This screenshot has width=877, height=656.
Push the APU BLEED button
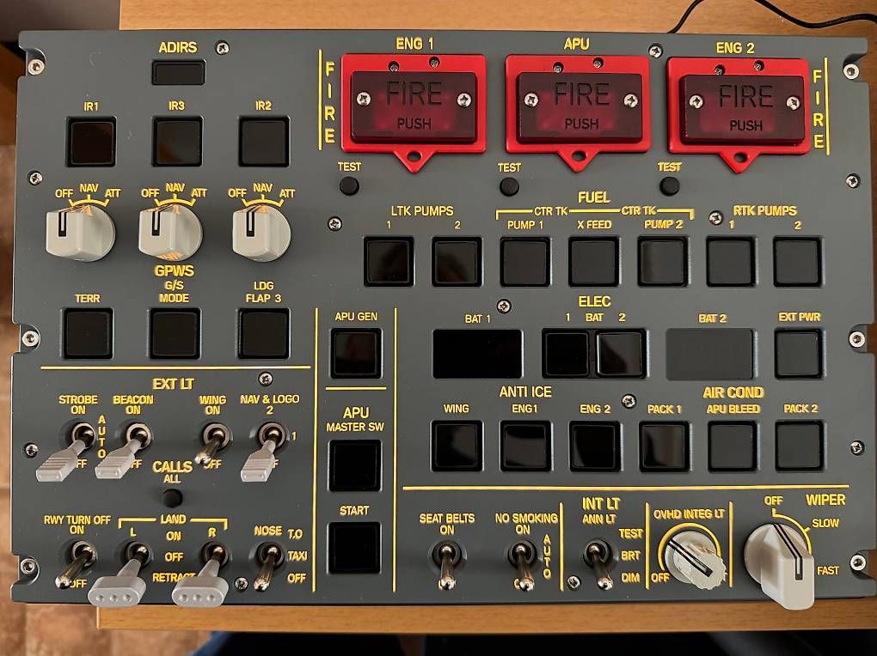coord(733,446)
